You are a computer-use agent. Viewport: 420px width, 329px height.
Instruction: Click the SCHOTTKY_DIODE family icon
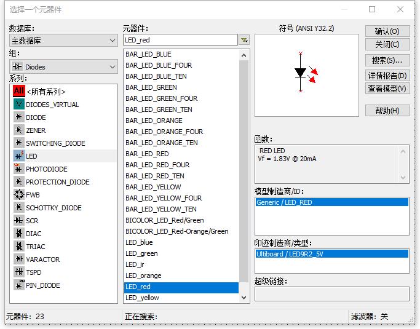(x=18, y=207)
